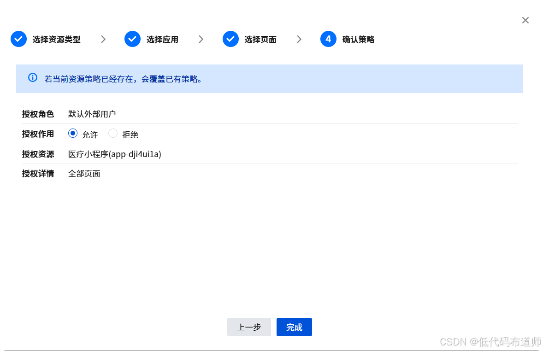Click the 医疗小程序(app-dji4ui1a) resource text
Viewport: 543px width, 351px height.
click(x=114, y=154)
